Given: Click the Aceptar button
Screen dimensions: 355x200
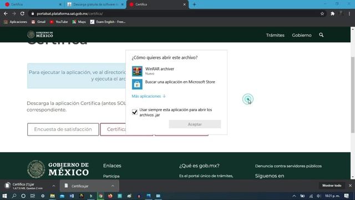Looking at the screenshot, I should pos(195,124).
